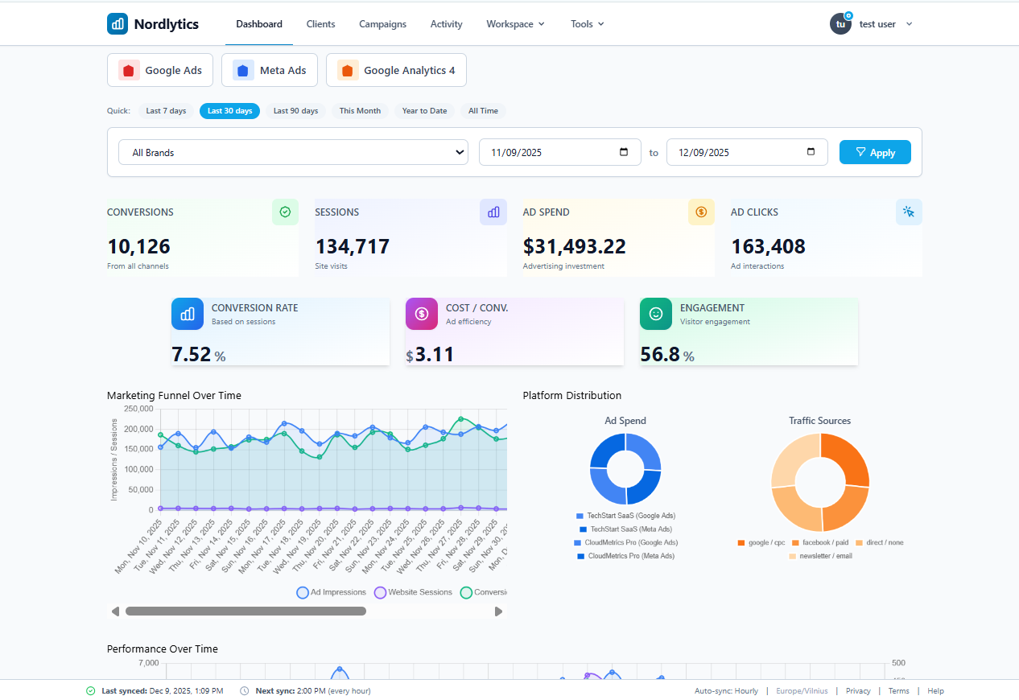Image resolution: width=1019 pixels, height=700 pixels.
Task: Click the right arrow of the funnel chart scrollbar
Action: tap(498, 611)
